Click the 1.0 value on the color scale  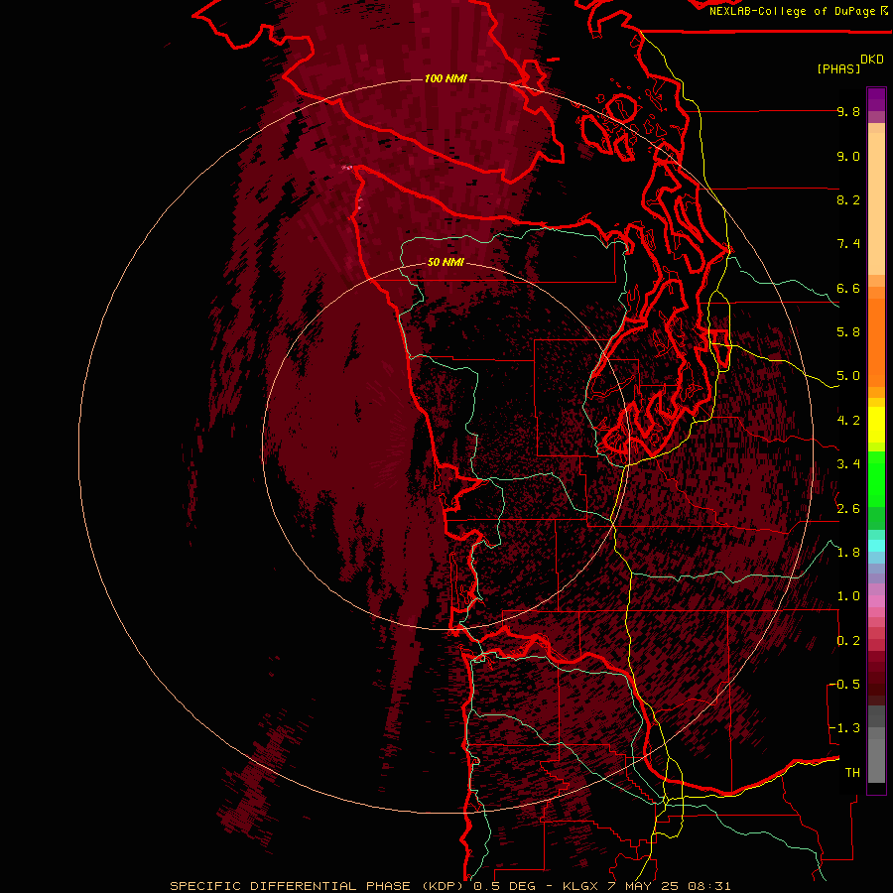[x=848, y=596]
